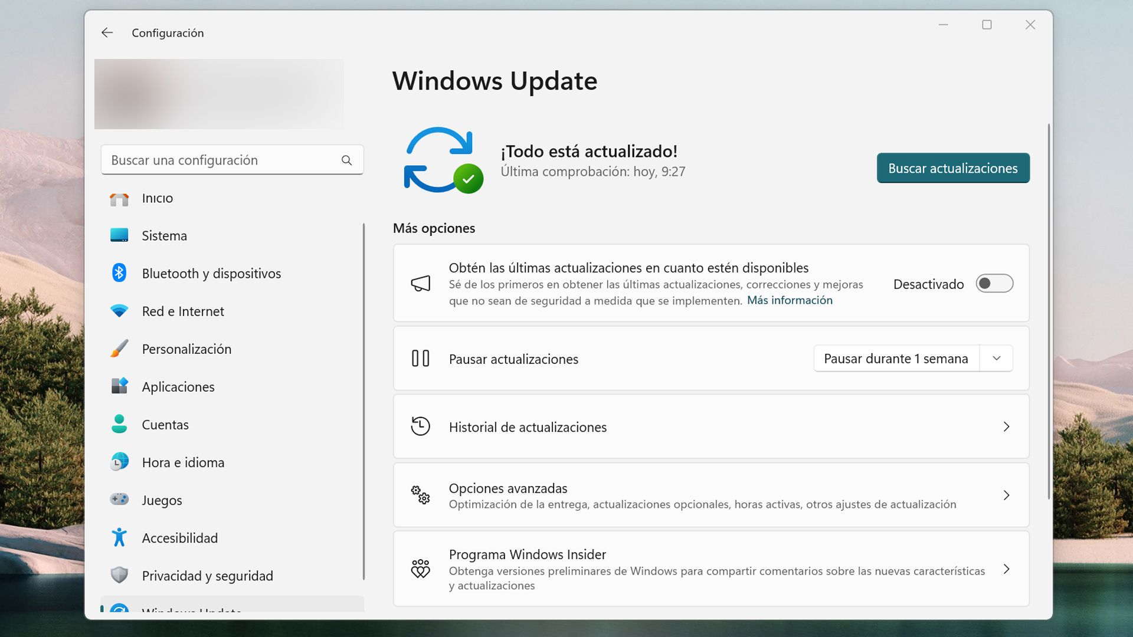Click the Windows Insider hearts icon
The height and width of the screenshot is (637, 1133).
click(421, 569)
